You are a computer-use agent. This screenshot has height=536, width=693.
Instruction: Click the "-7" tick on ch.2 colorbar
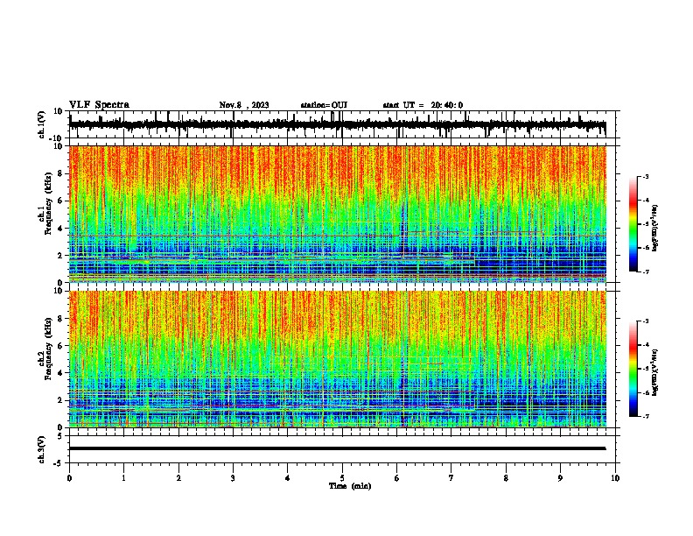[645, 416]
